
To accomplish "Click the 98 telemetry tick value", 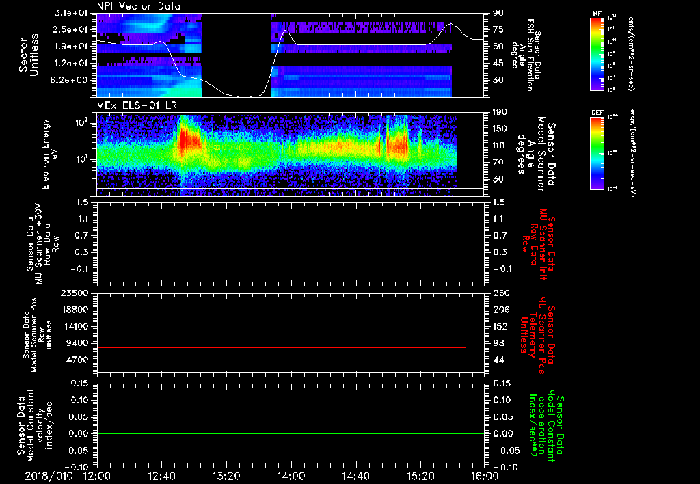I will pyautogui.click(x=498, y=343).
